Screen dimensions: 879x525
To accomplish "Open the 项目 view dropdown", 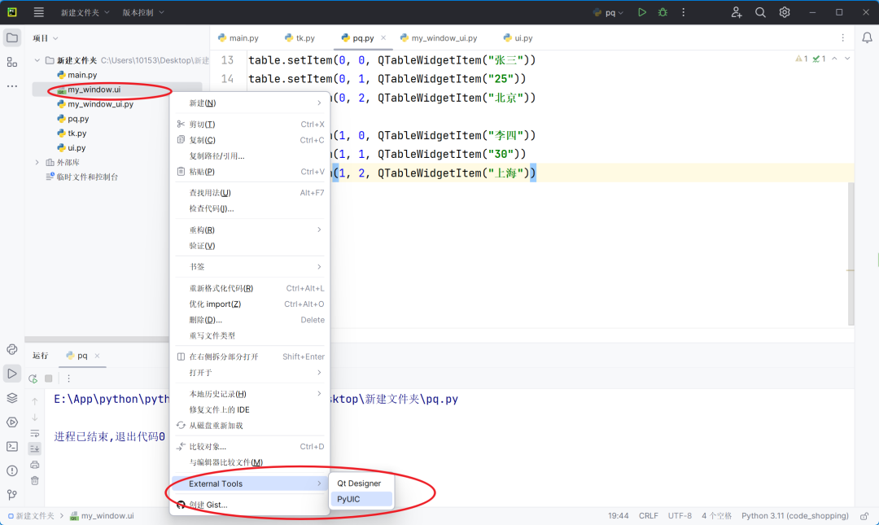I will (46, 38).
